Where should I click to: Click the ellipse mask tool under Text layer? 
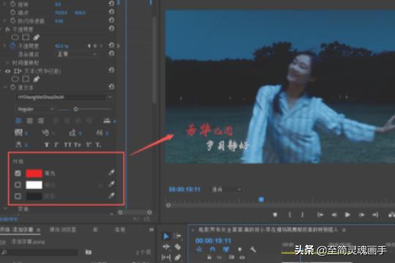pos(15,80)
